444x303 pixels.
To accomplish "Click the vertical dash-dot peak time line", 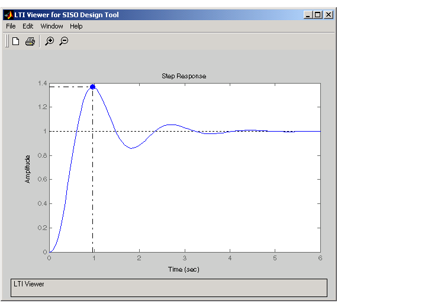I will click(92, 178).
